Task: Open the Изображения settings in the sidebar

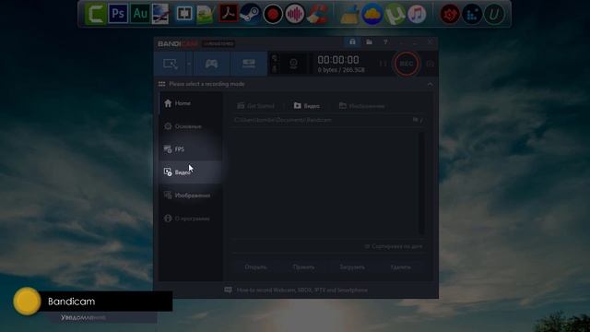Action: (191, 195)
